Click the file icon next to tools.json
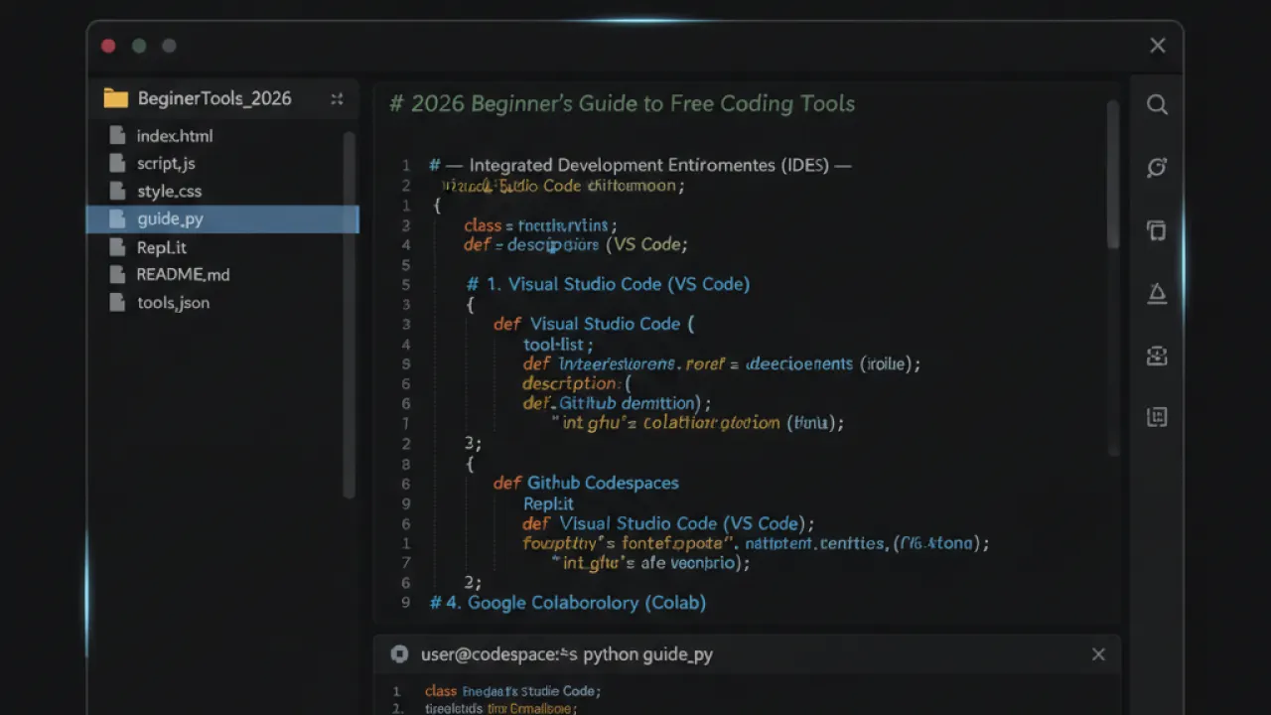Screen dimensions: 1271x715 point(117,303)
